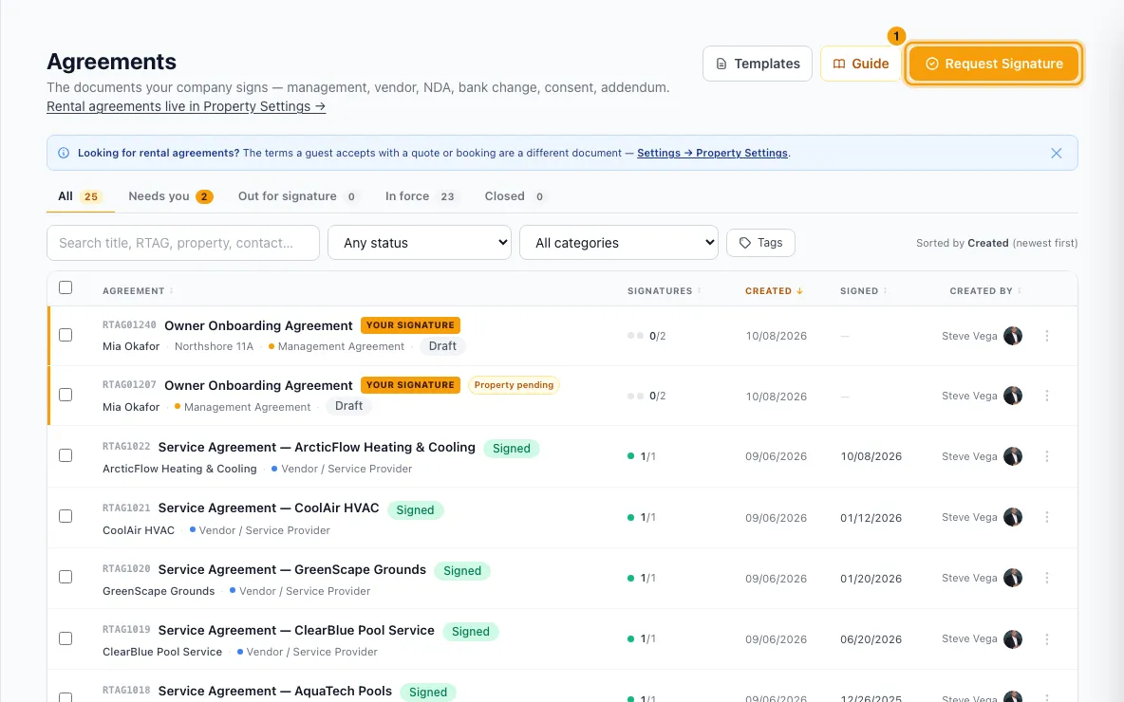Select all agreements with header checkbox
This screenshot has width=1124, height=702.
click(x=66, y=287)
